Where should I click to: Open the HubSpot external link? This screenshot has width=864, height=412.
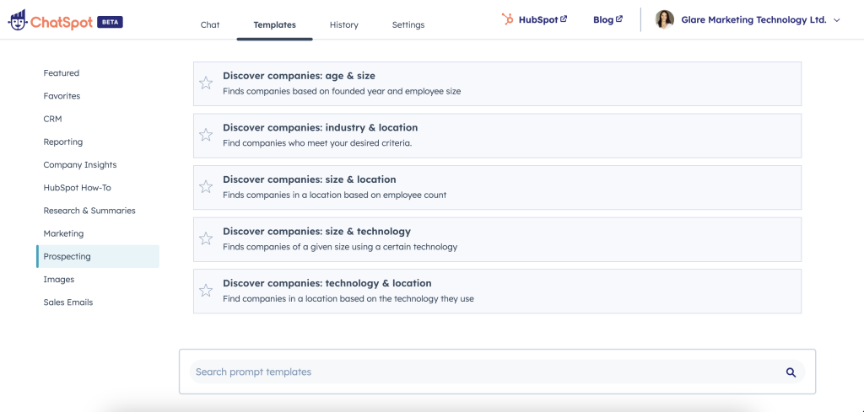[x=542, y=19]
